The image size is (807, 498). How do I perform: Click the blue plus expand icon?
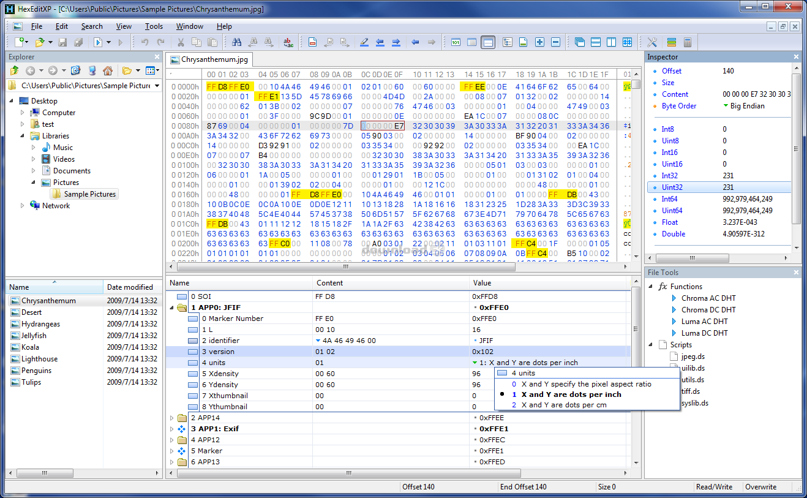click(539, 42)
